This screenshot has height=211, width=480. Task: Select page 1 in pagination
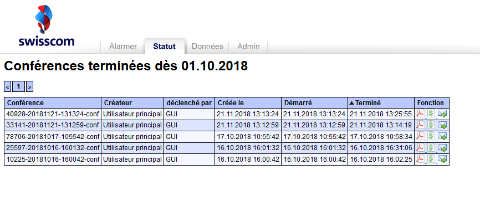pyautogui.click(x=19, y=86)
